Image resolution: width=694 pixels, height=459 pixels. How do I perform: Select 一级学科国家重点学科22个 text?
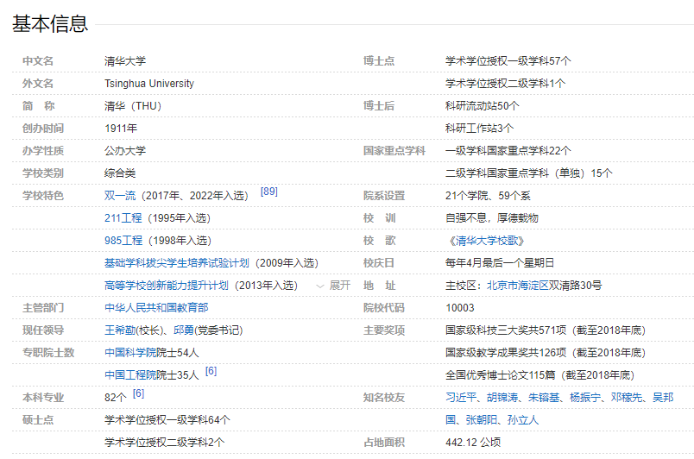508,151
